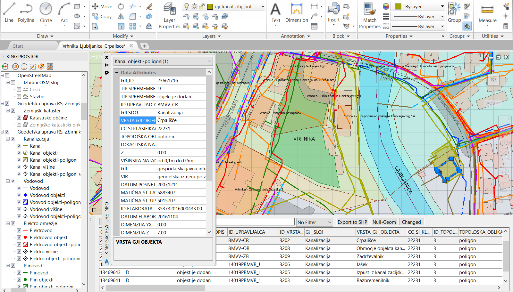Close the feature info panel

click(x=107, y=58)
